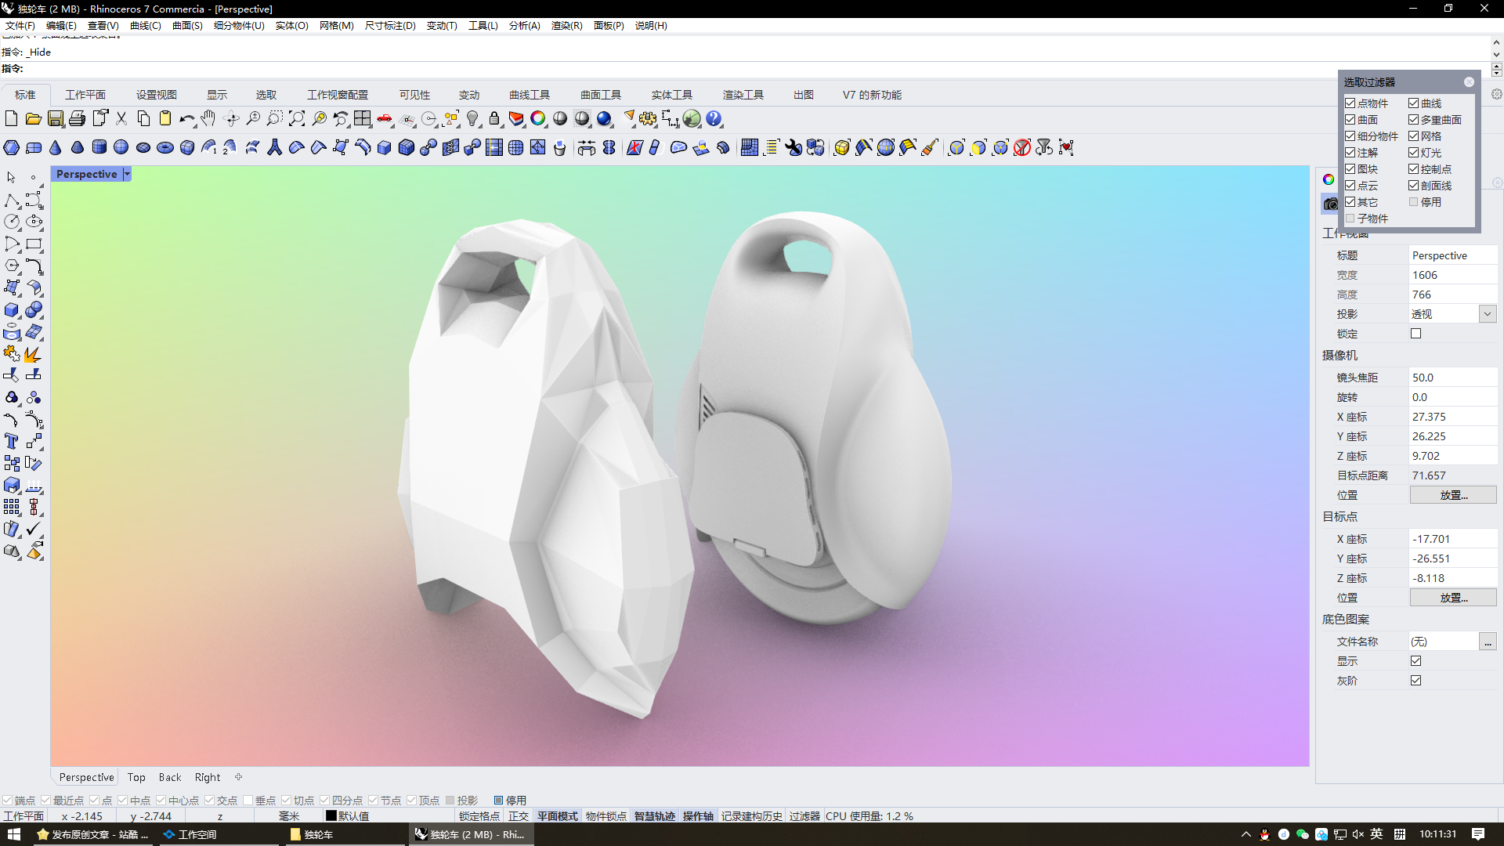The image size is (1504, 846).
Task: Expand the Perspective viewport title menu
Action: pyautogui.click(x=127, y=174)
